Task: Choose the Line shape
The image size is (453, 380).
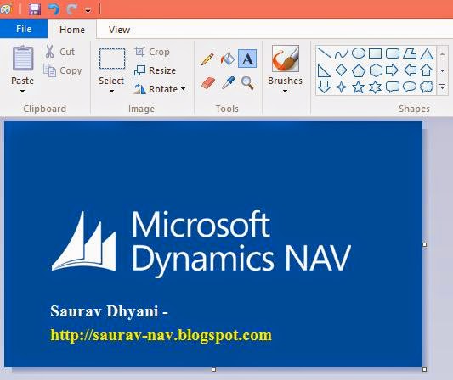Action: point(324,53)
